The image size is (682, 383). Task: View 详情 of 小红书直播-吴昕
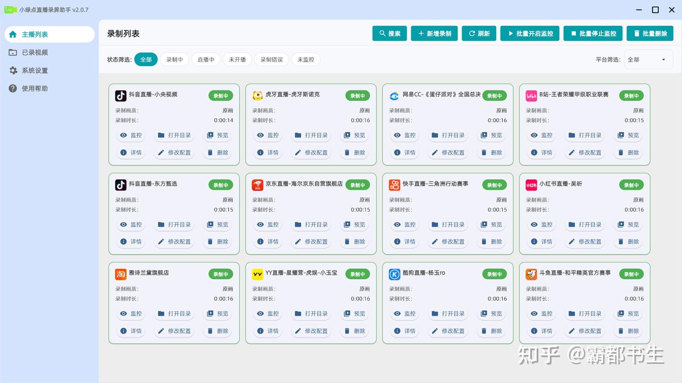point(542,242)
